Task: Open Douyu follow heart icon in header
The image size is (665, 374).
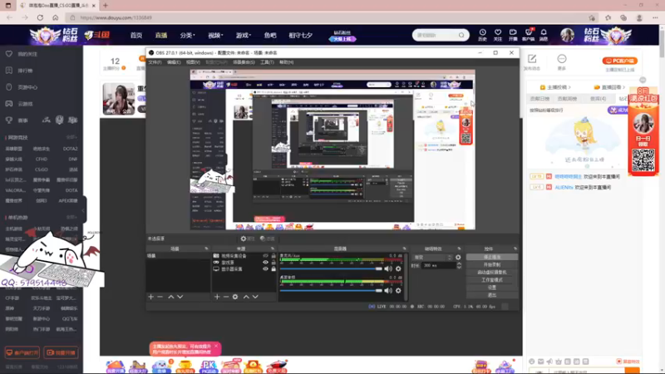Action: 498,35
